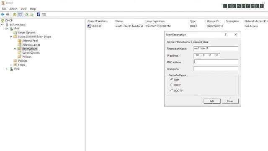Screen dimensions: 268x151
Task: Close the New Reservation dialog with X
Action: [236, 34]
